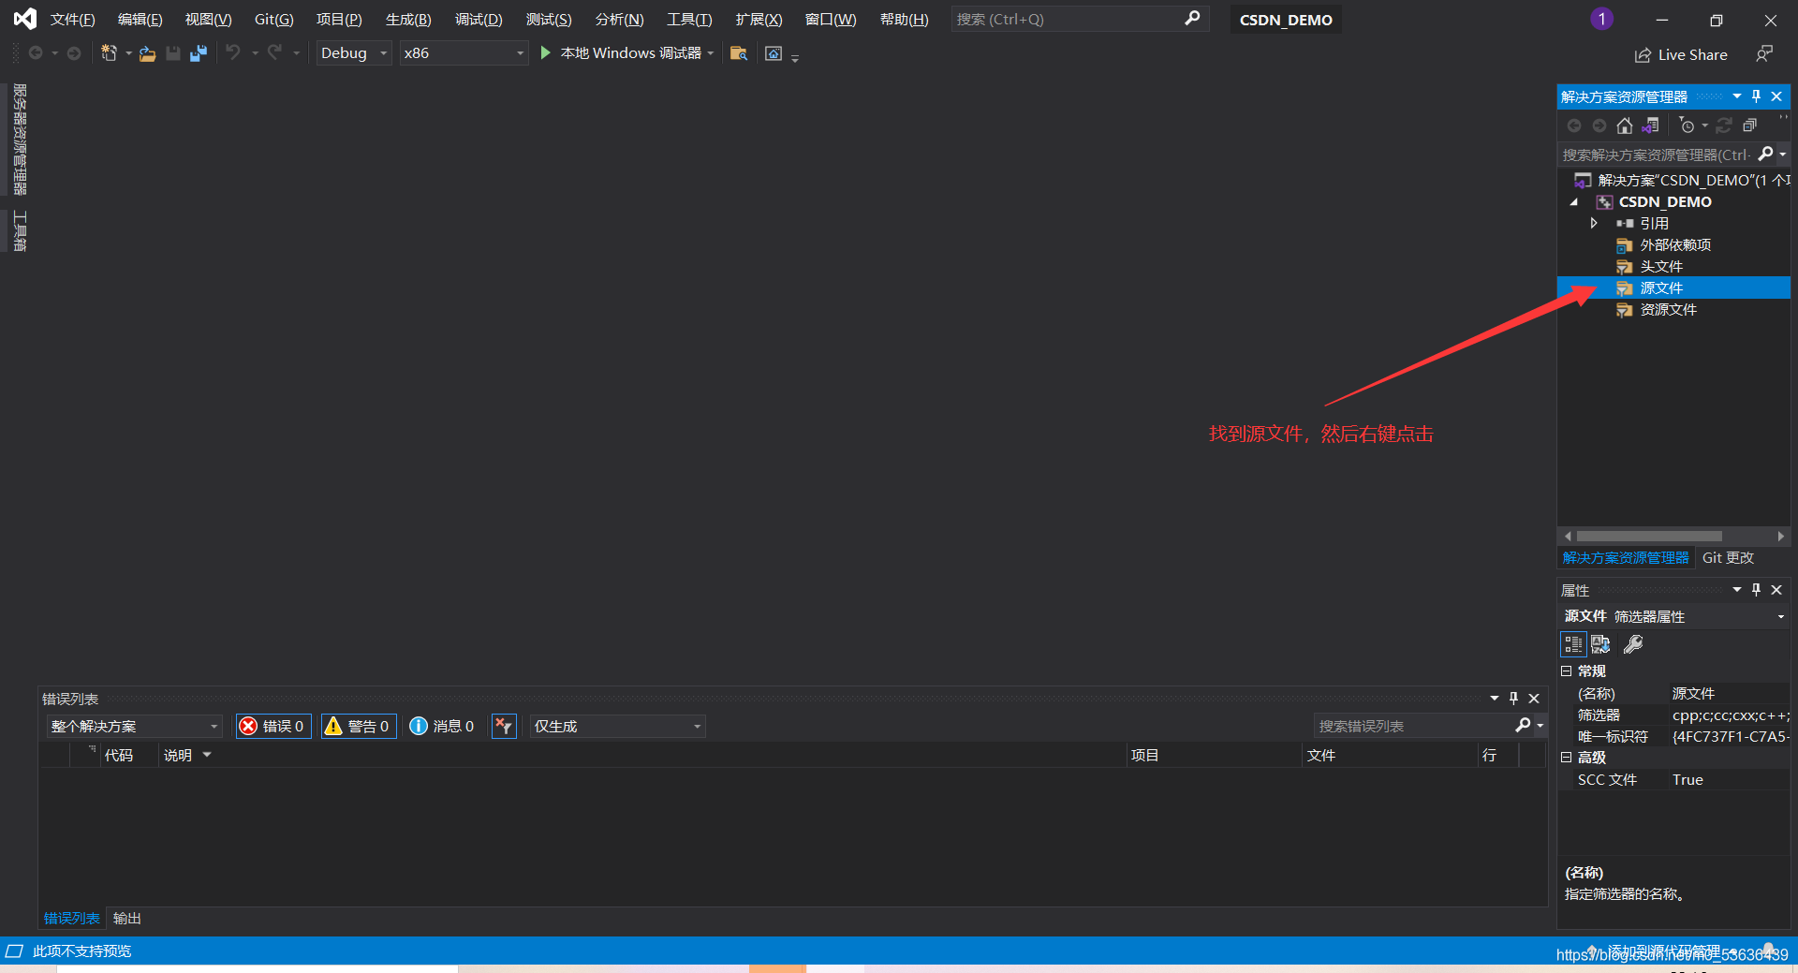Expand the 引用 references tree node
This screenshot has width=1798, height=973.
pos(1594,223)
